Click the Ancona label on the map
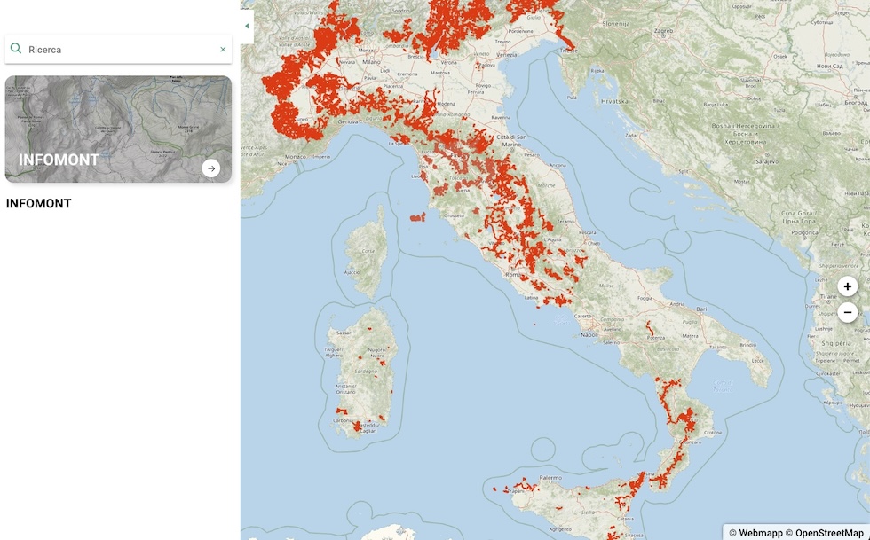Image resolution: width=870 pixels, height=540 pixels. click(558, 165)
